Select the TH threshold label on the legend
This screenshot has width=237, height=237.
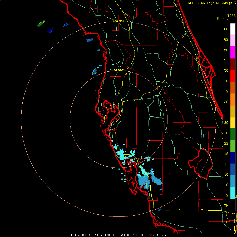click(x=226, y=206)
